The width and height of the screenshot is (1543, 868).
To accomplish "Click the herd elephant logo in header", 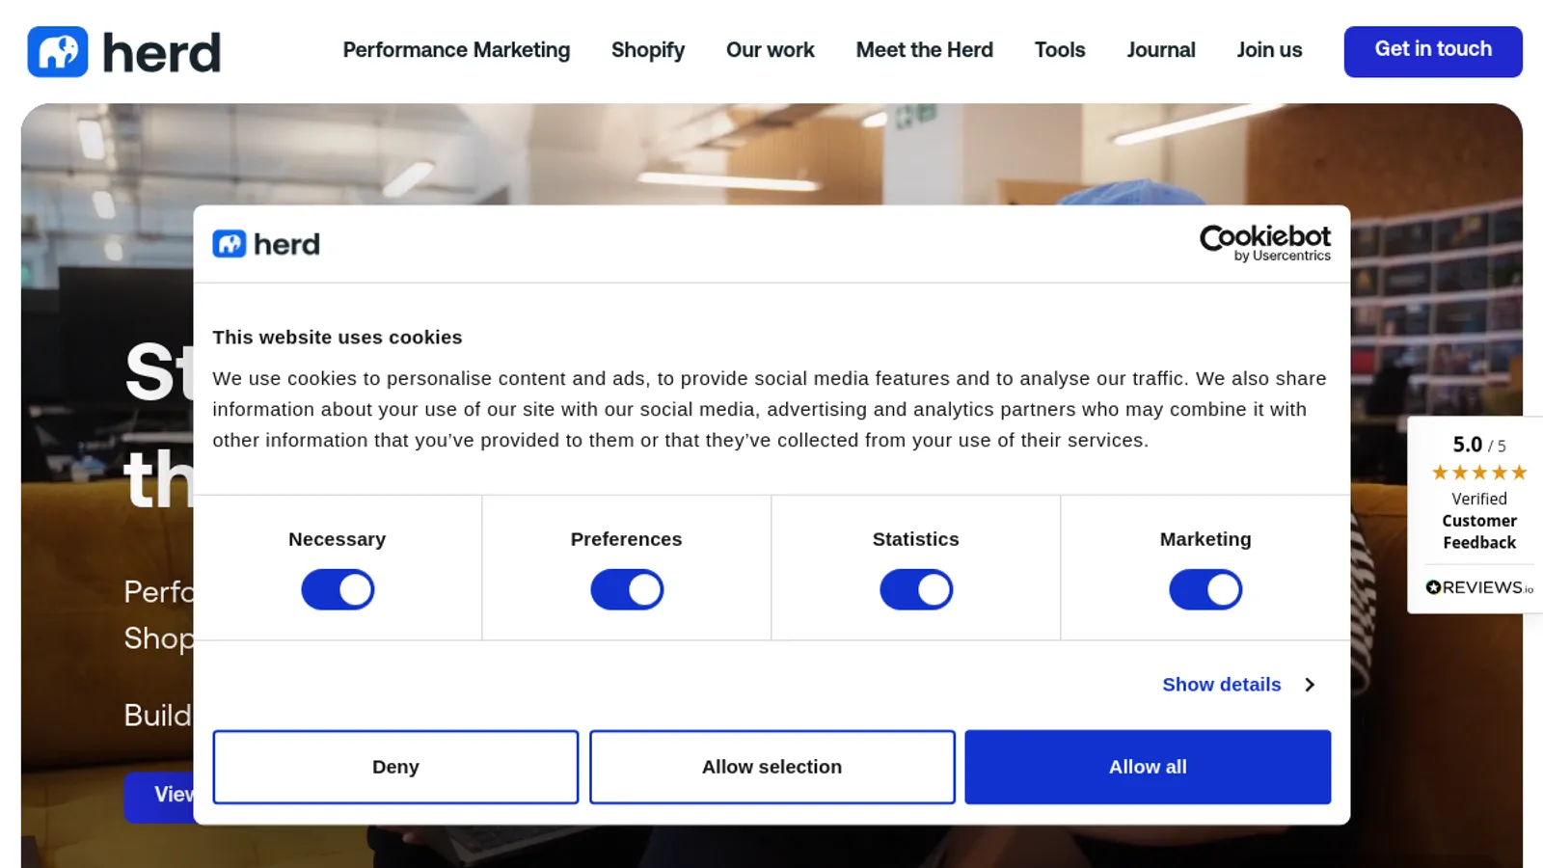I will 124,52.
